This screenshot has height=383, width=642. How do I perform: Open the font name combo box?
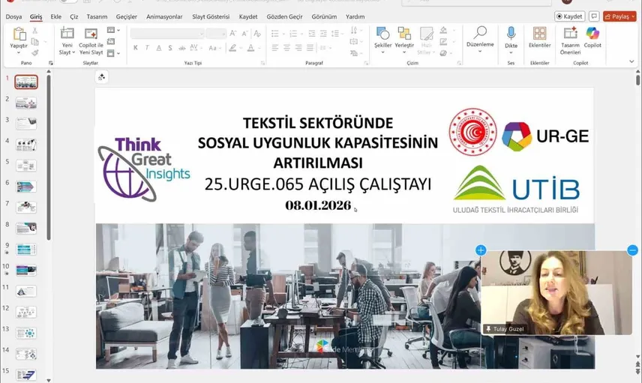pyautogui.click(x=166, y=34)
